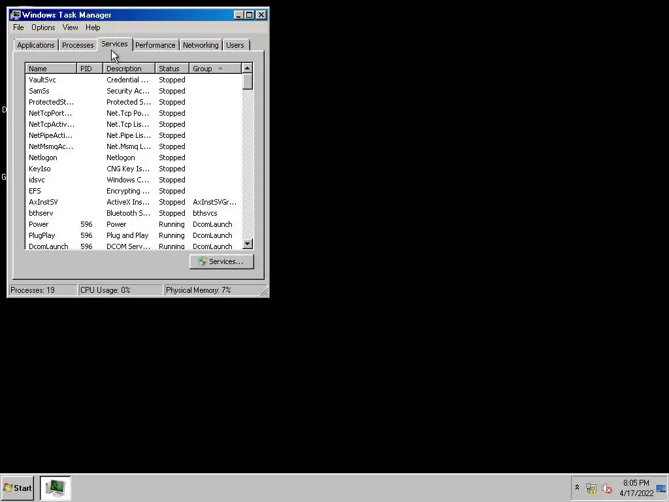
Task: Open the Help menu
Action: click(x=93, y=27)
